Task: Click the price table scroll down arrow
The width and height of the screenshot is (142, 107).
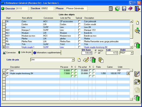Action: [131, 99]
